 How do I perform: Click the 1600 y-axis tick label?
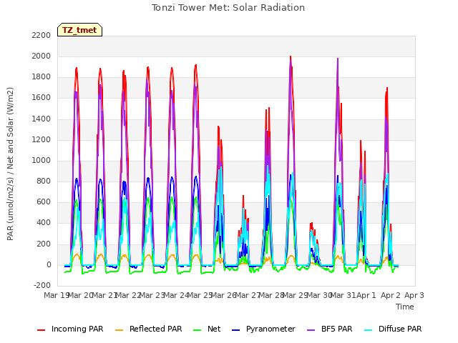[42, 98]
